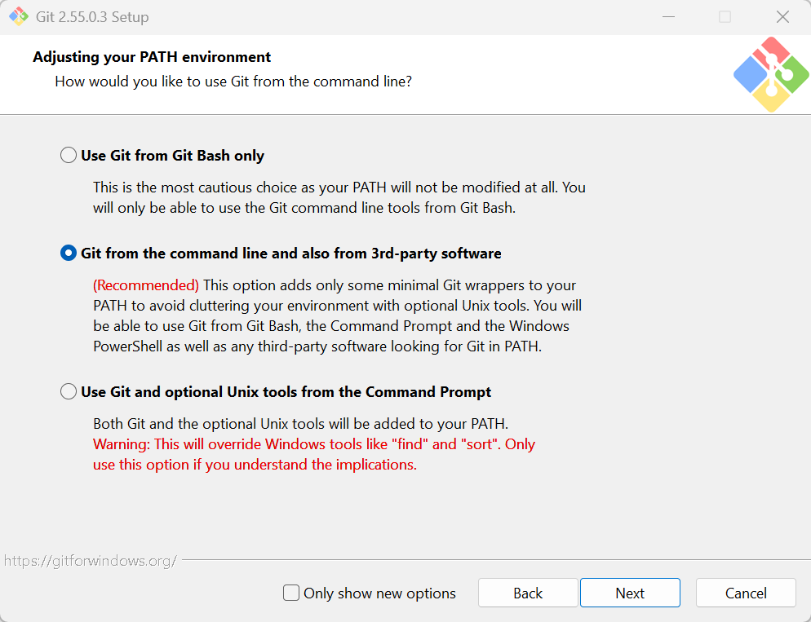Click the red Warning about overriding Windows tools
811x622 pixels.
pyautogui.click(x=314, y=454)
